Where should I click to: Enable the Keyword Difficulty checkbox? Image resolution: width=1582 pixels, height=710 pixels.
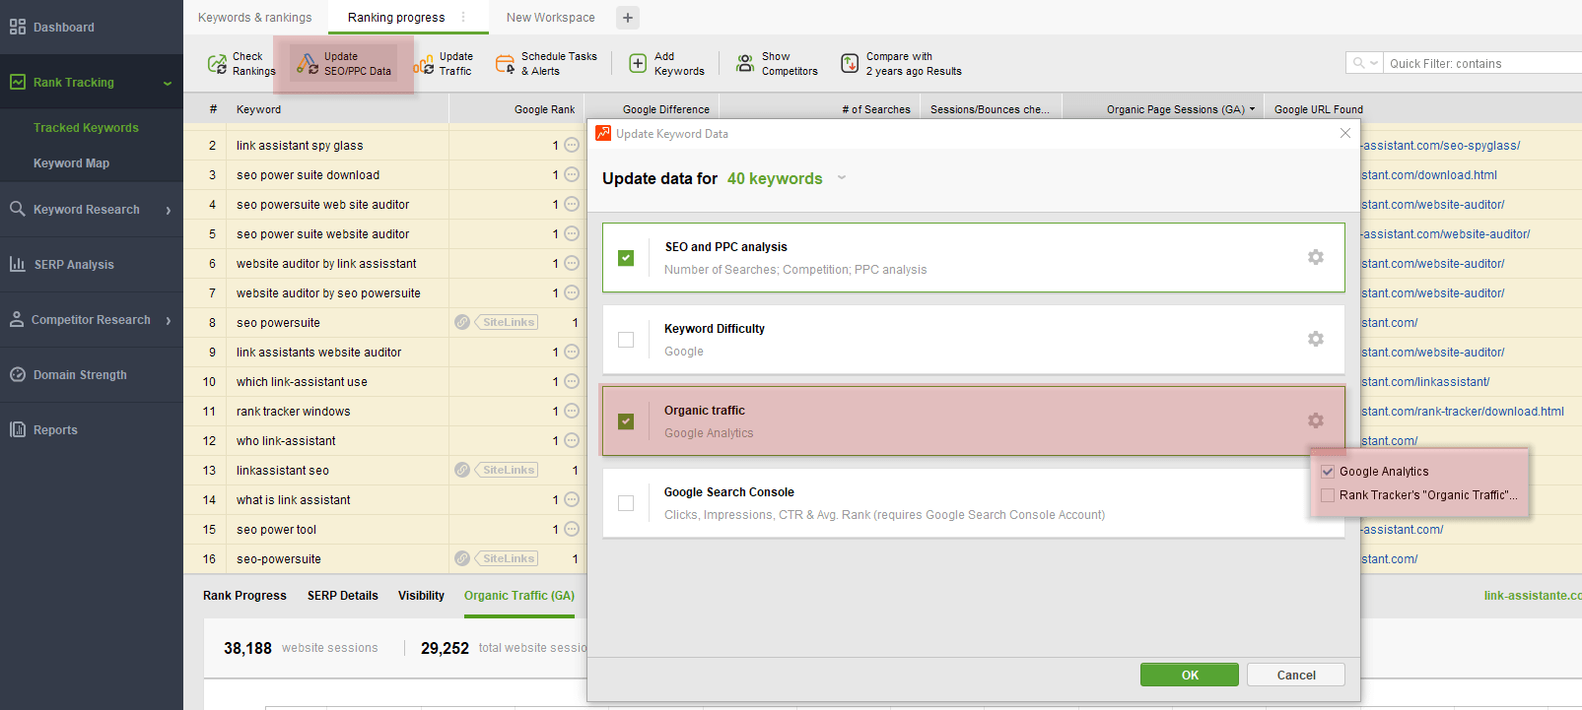(x=626, y=340)
